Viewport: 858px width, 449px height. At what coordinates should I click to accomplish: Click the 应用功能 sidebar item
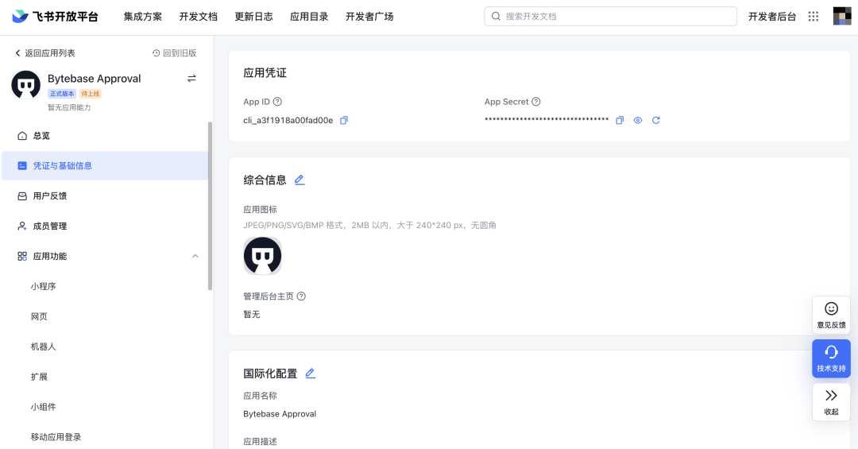coord(104,256)
